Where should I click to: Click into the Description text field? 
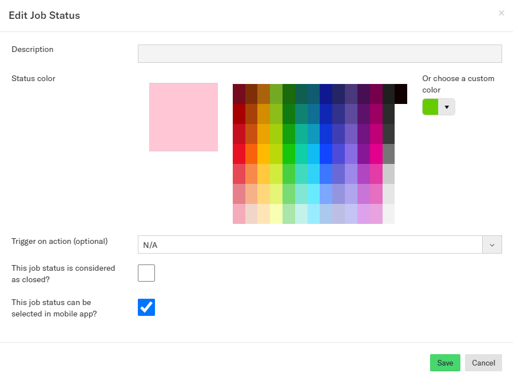(x=320, y=54)
